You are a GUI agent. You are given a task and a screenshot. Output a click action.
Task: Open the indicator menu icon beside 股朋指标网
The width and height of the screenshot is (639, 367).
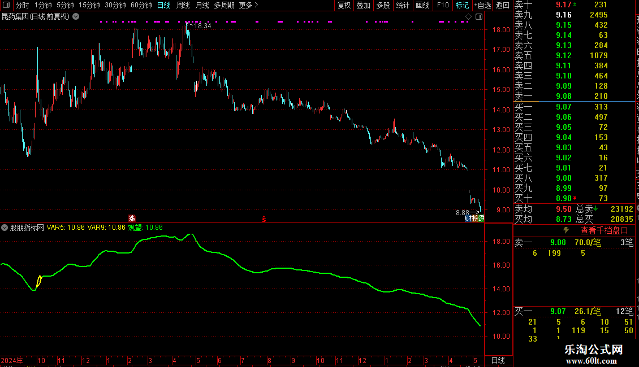[x=5, y=228]
